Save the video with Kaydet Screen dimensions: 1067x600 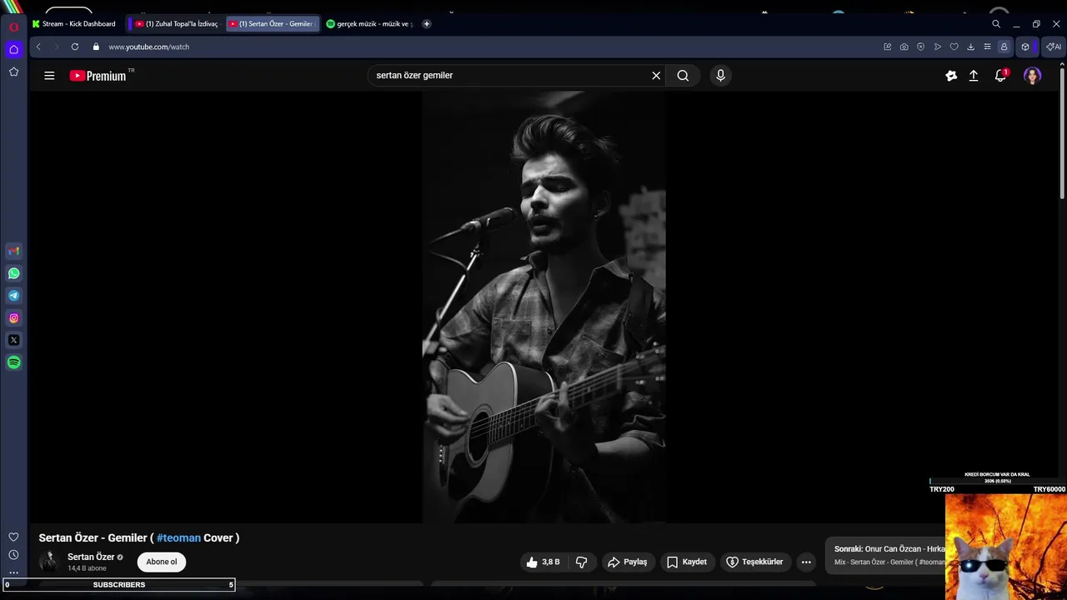[x=687, y=562]
